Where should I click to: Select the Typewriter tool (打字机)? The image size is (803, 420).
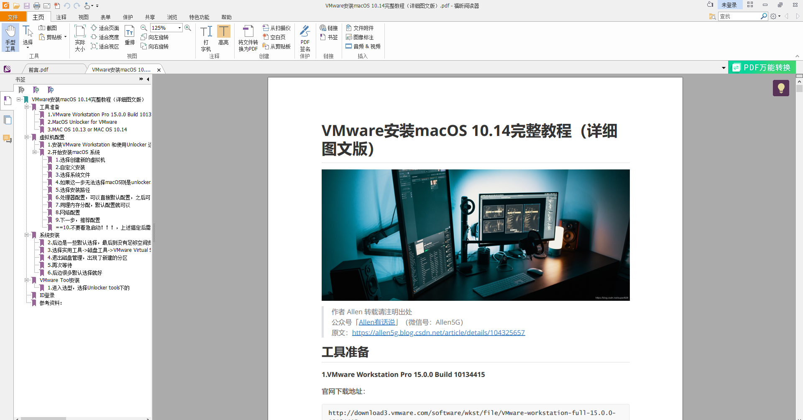(x=206, y=38)
